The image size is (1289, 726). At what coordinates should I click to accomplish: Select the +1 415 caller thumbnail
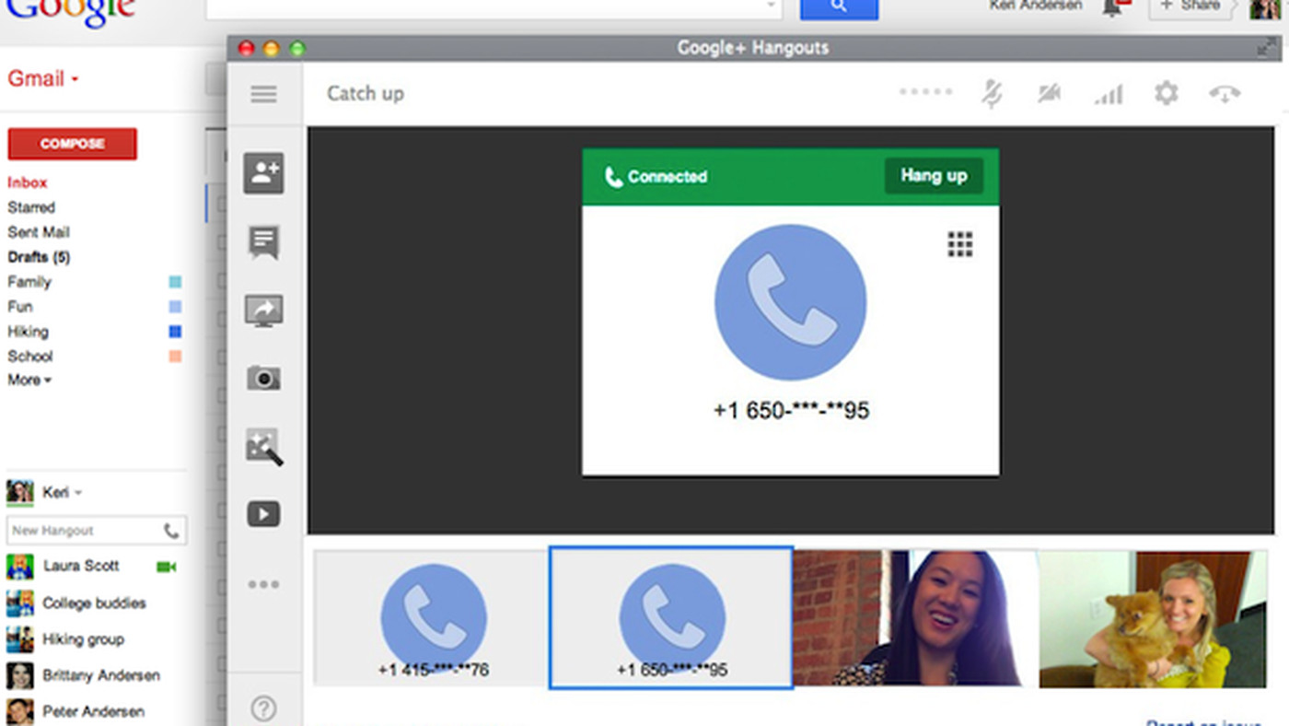433,618
